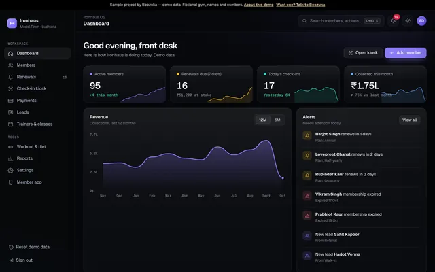Click the Settings gear icon in sidebar

tap(11, 171)
